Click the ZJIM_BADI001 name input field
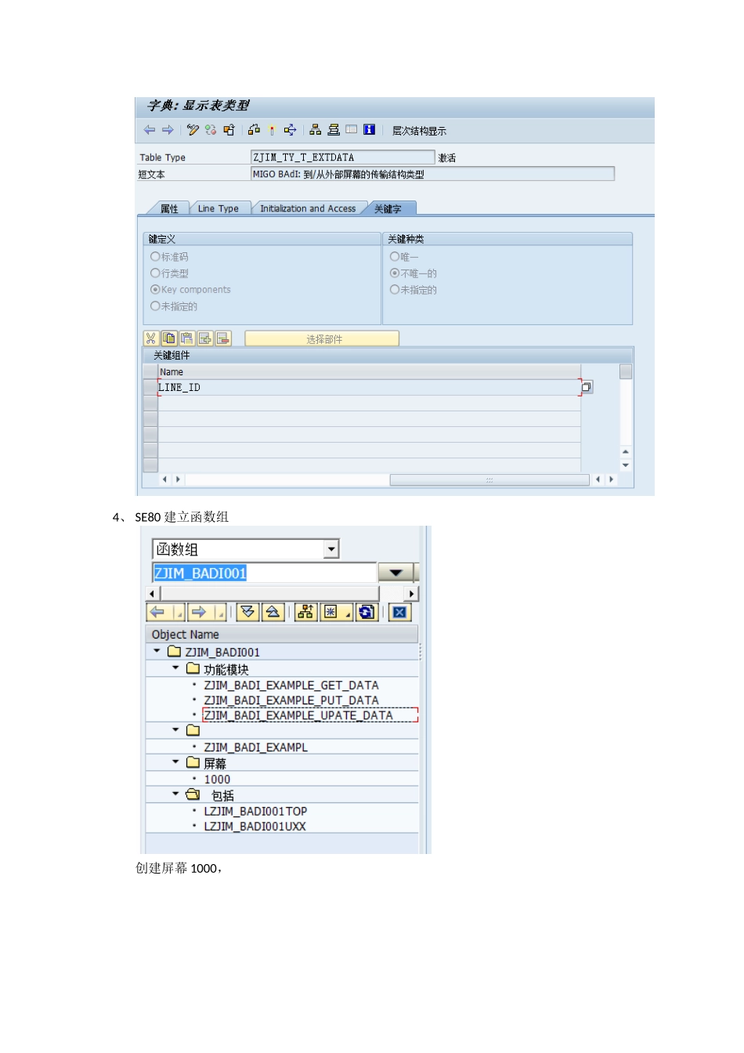 click(264, 573)
